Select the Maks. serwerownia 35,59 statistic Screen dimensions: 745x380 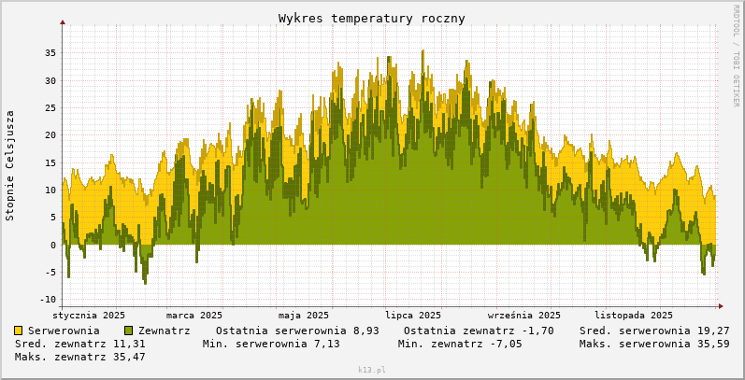click(x=654, y=344)
